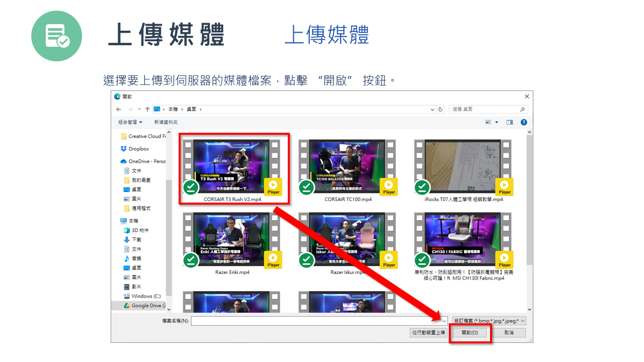Click the 從行動裝置上傳 button
This screenshot has width=644, height=362.
point(428,332)
